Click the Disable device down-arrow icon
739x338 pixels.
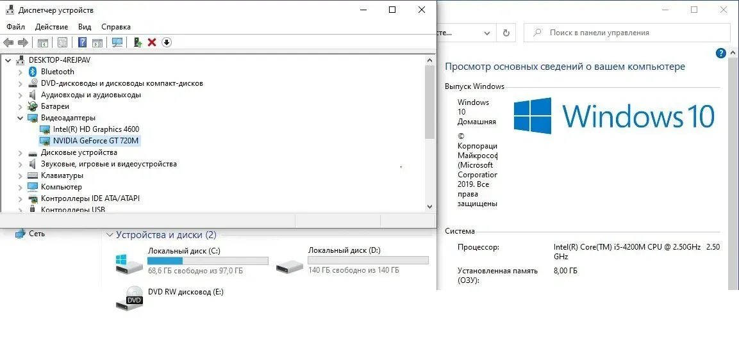coord(167,42)
